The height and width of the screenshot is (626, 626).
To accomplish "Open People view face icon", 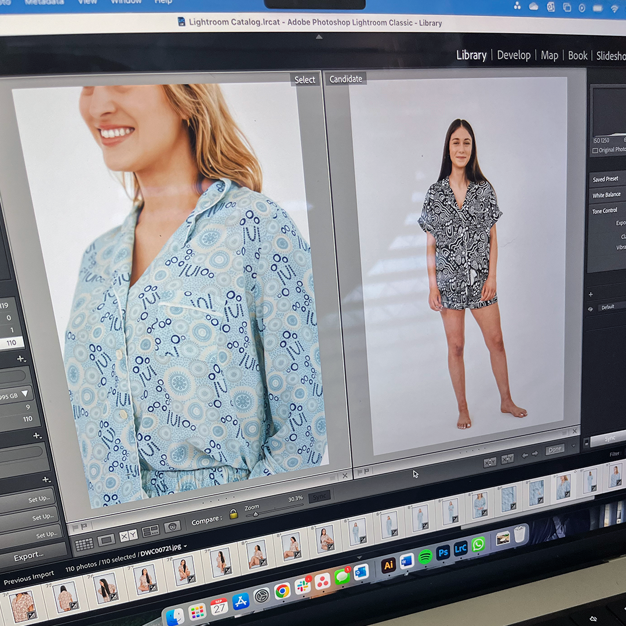I will point(173,526).
